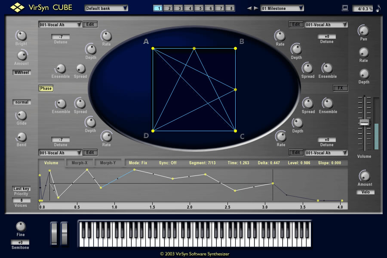387x258 pixels.
Task: Click the Bend knob
Action: (21, 137)
